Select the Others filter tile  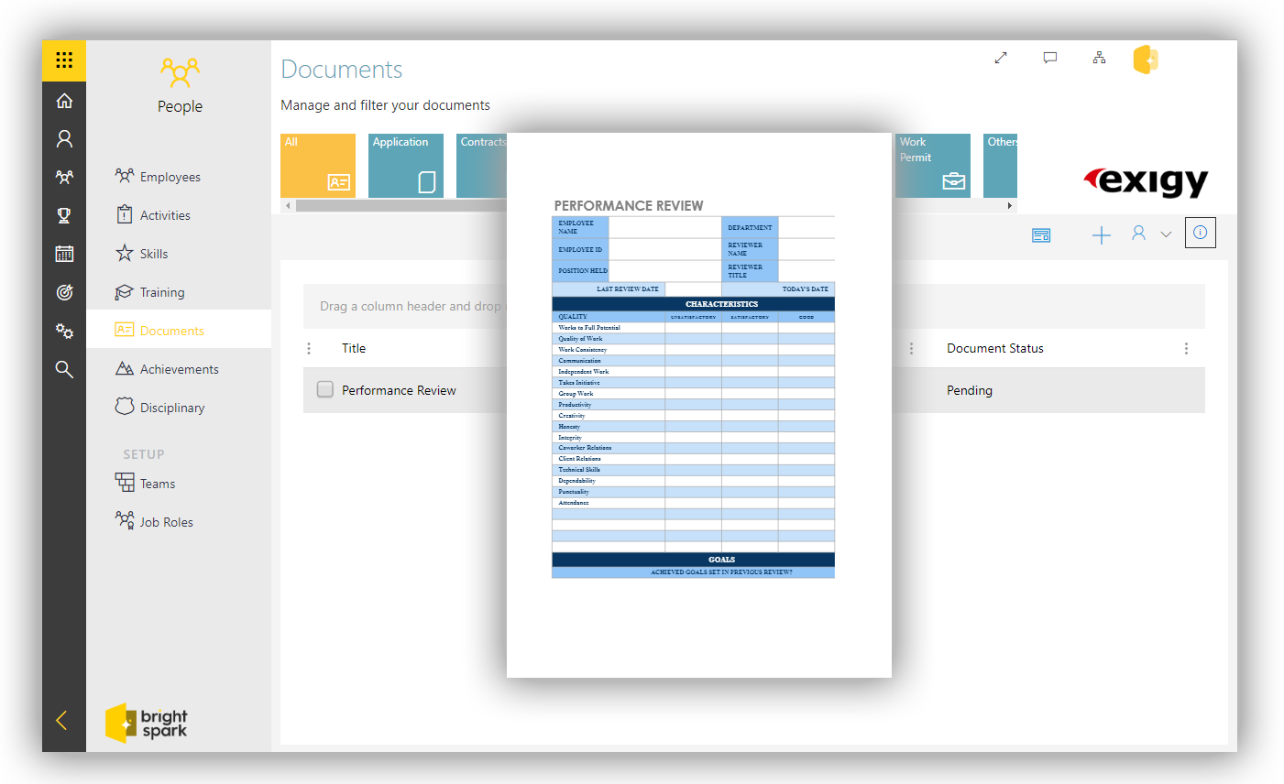pos(1000,166)
